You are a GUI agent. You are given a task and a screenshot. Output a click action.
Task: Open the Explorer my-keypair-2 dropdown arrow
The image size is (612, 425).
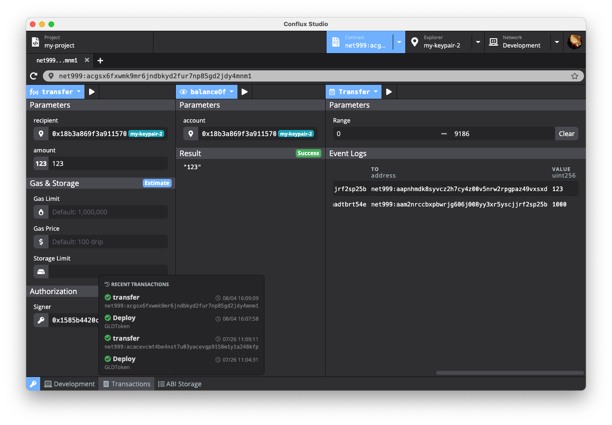[478, 42]
